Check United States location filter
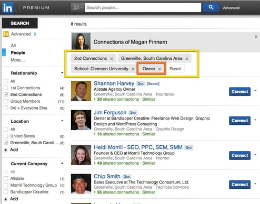This screenshot has width=260, height=204. click(6, 136)
